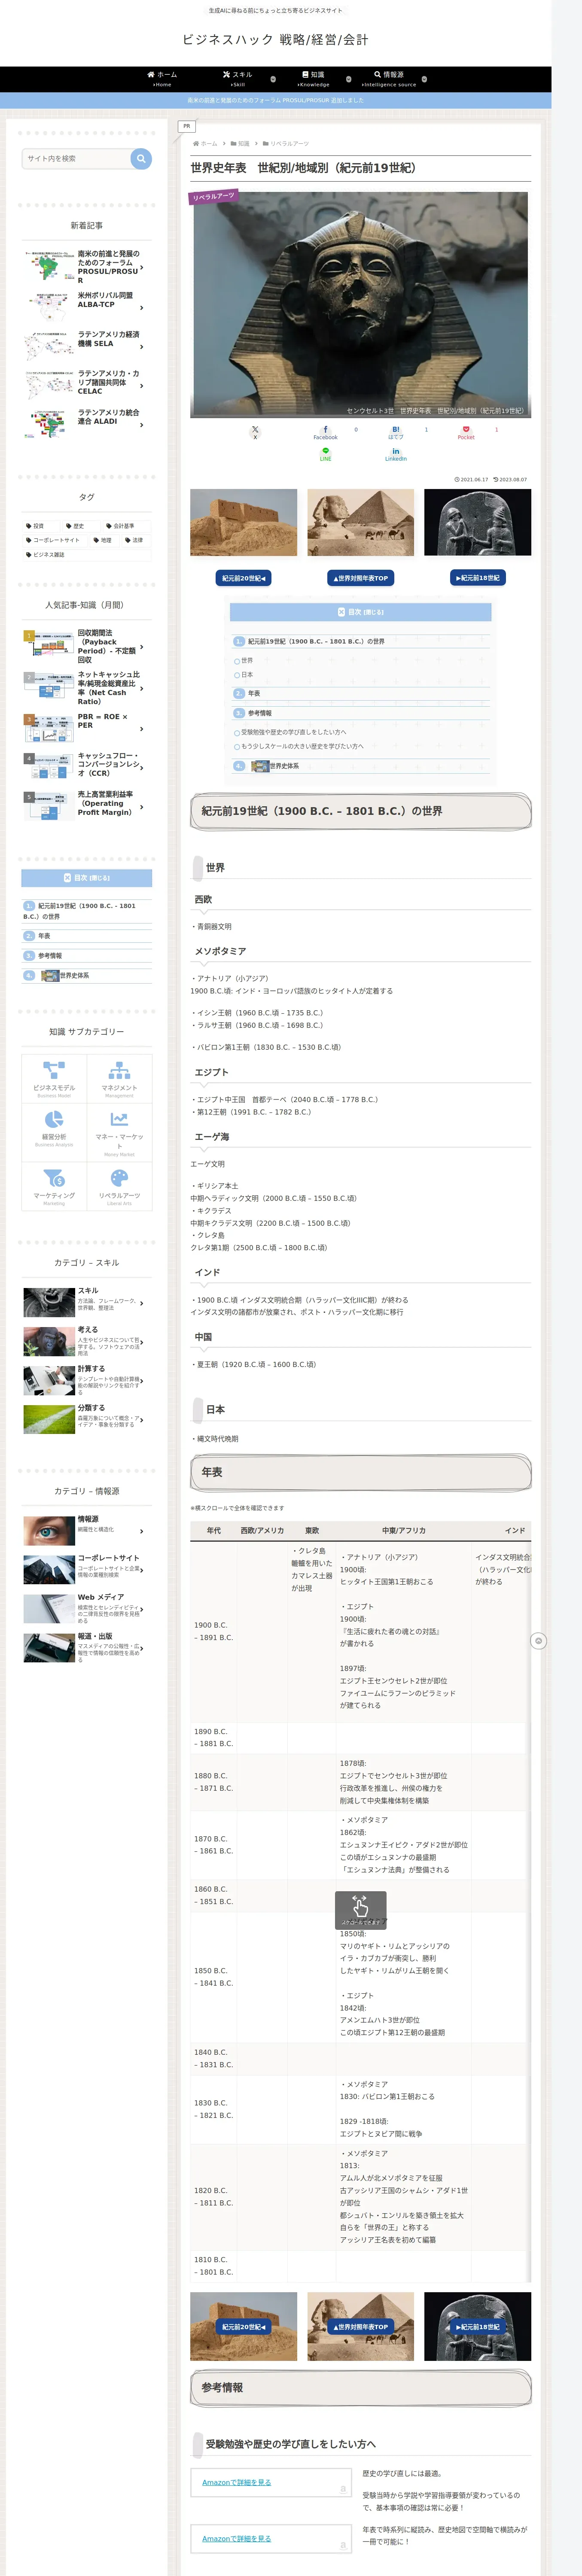Jump to 参考情報 in main table of contents
The height and width of the screenshot is (2576, 582).
click(259, 713)
